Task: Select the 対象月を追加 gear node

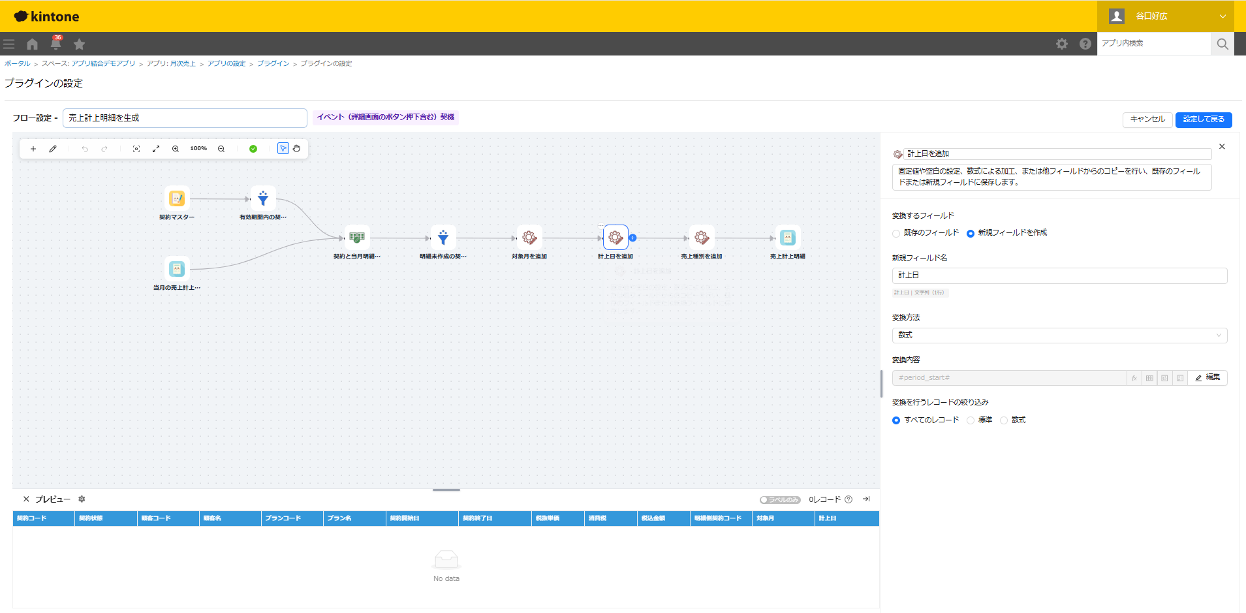Action: [529, 238]
